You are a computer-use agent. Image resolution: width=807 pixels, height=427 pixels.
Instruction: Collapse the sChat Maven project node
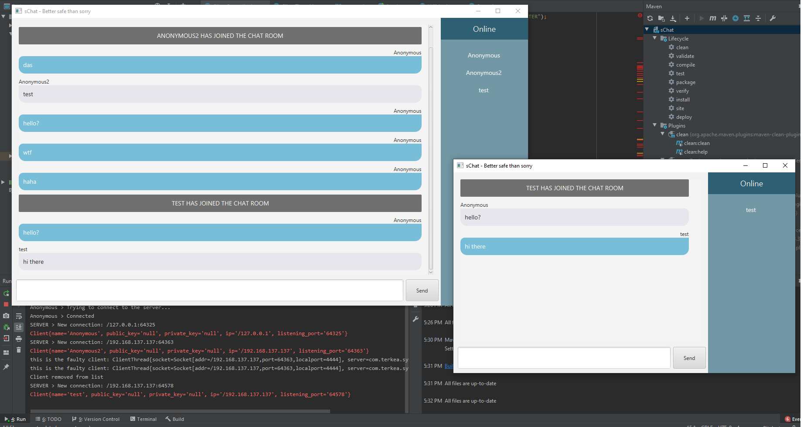click(x=647, y=30)
